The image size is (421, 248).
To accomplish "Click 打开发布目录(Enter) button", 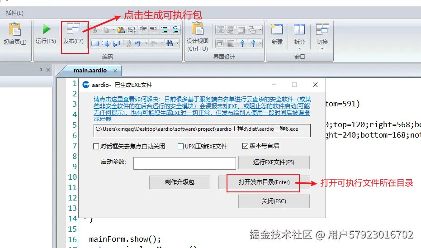I will point(264,182).
